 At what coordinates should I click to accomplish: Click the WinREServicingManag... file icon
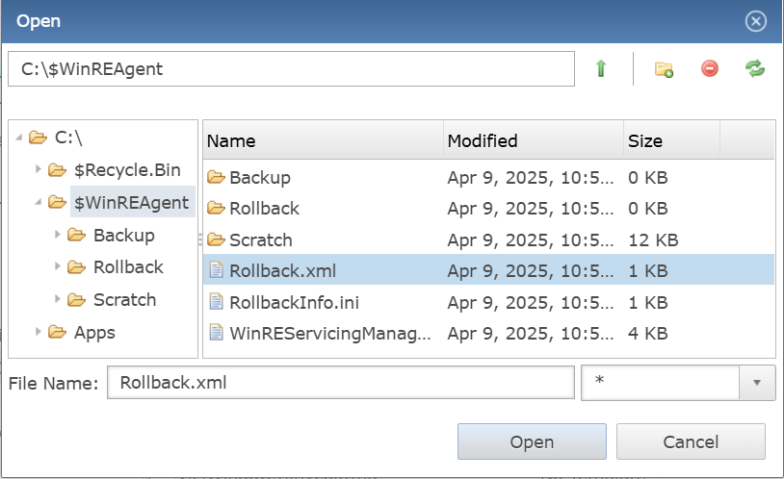(216, 333)
